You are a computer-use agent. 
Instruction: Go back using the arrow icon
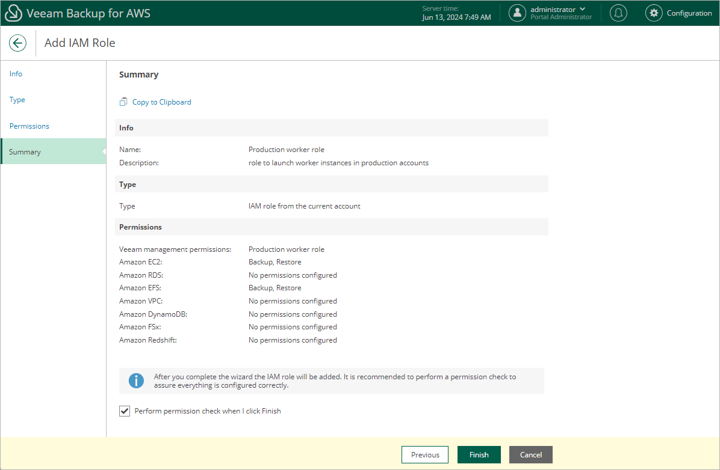point(17,43)
